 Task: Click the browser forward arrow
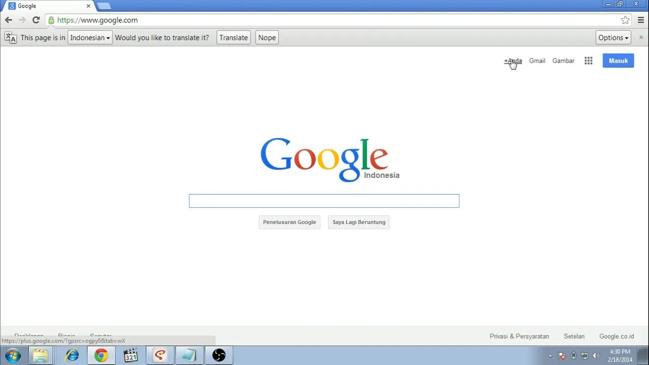22,20
